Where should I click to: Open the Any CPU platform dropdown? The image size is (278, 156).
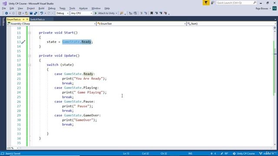81,13
